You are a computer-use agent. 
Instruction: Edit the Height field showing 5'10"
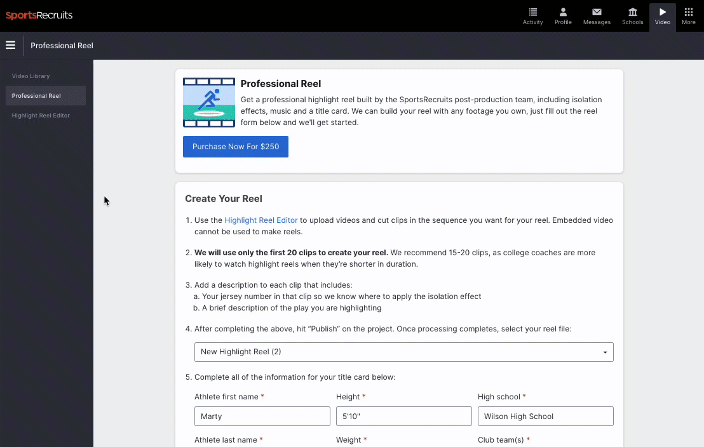click(403, 417)
